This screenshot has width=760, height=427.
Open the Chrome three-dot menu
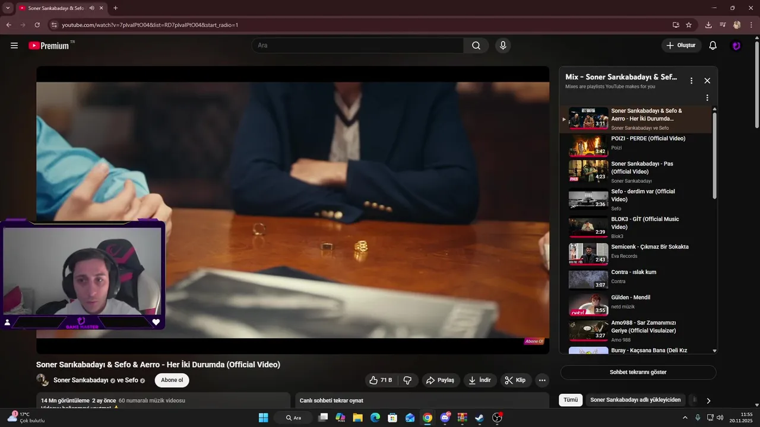[x=752, y=25]
